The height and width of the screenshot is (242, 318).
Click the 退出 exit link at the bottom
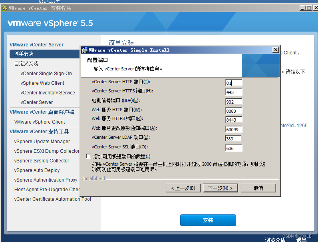click(x=301, y=240)
